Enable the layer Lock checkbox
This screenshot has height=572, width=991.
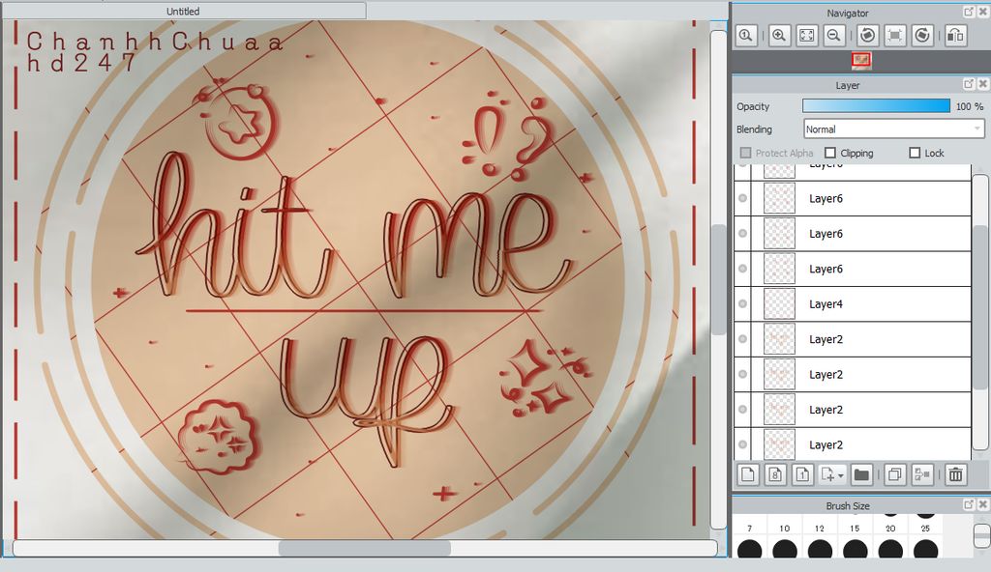click(x=915, y=153)
